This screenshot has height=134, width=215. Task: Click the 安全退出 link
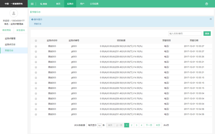pyautogui.click(x=21, y=30)
